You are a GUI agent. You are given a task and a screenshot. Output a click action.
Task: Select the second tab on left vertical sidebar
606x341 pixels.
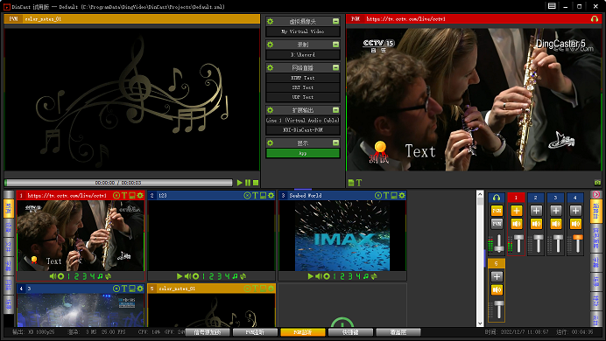coord(9,228)
